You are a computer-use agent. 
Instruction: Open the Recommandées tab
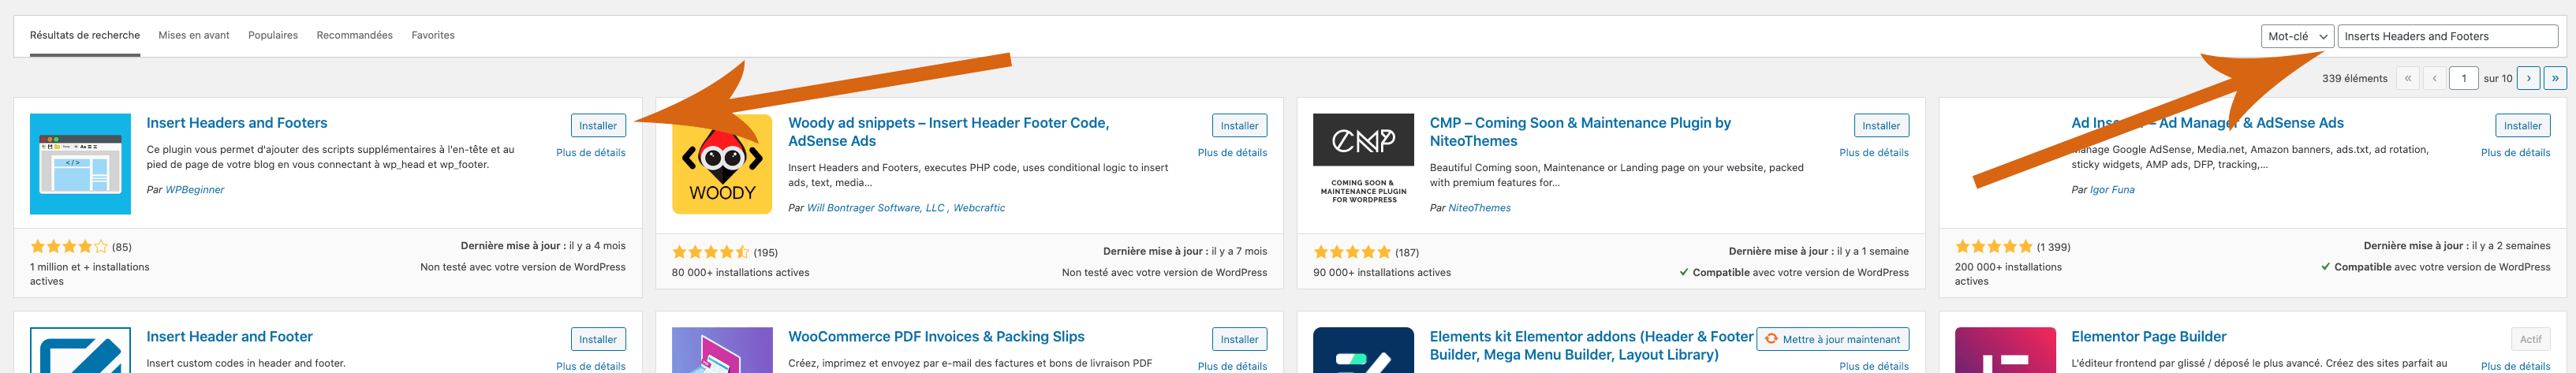(x=354, y=35)
